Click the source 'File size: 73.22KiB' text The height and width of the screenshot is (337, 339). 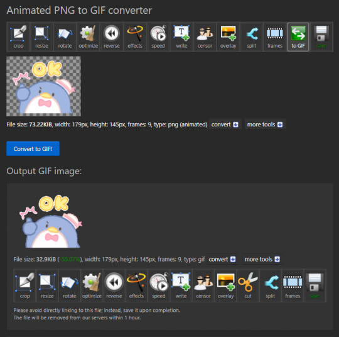pos(29,124)
